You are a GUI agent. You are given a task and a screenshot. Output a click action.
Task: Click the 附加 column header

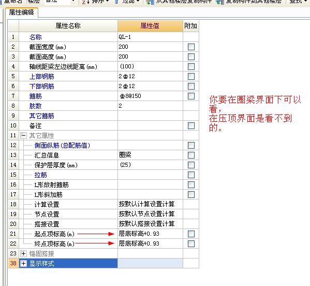click(x=191, y=26)
